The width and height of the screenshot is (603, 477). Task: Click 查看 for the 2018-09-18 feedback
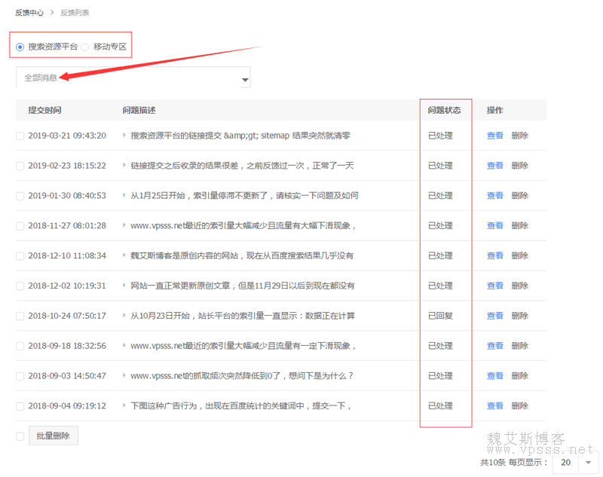(x=495, y=346)
